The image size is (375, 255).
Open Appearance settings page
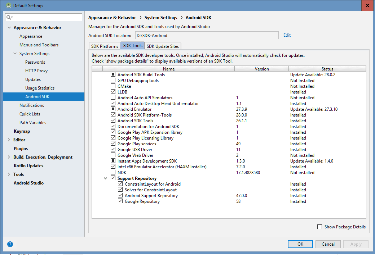click(31, 36)
